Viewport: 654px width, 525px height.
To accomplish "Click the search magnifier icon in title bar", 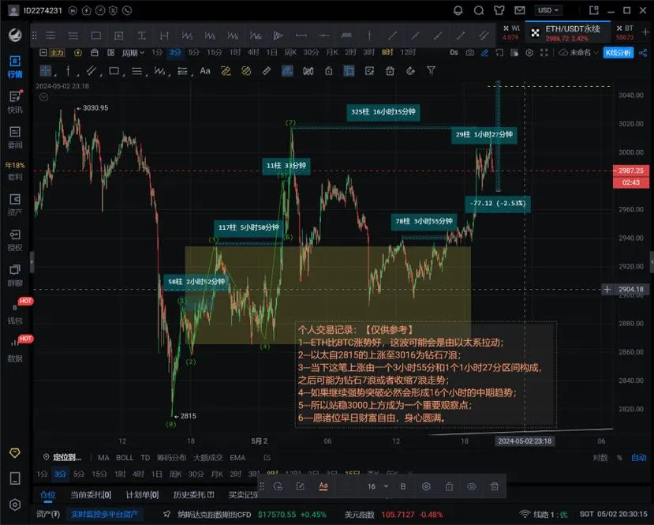I will click(x=479, y=10).
